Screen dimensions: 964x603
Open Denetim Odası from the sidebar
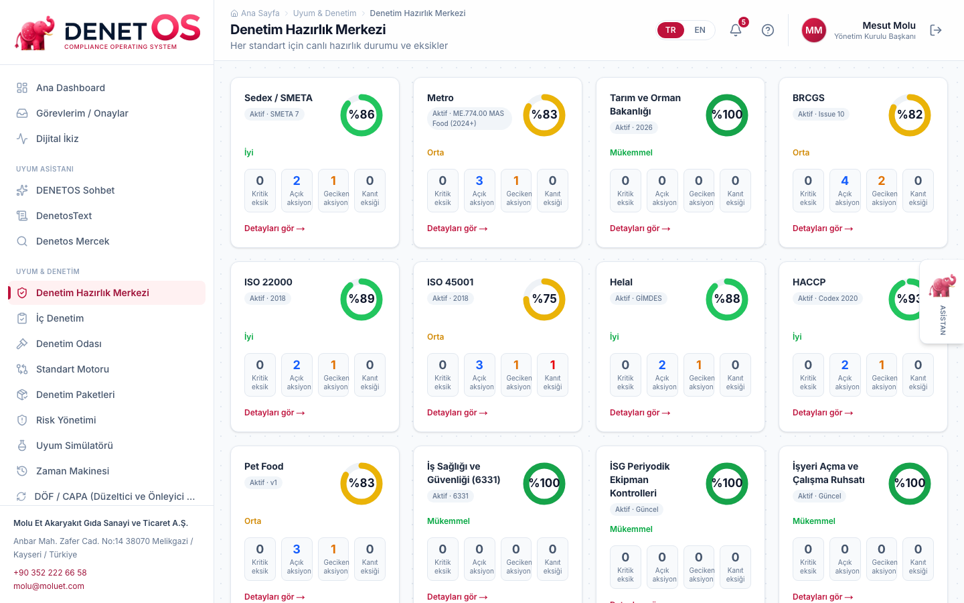tap(107, 344)
